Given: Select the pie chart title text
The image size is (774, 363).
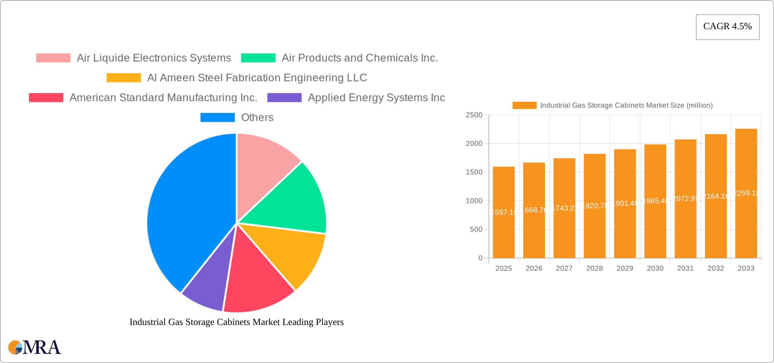Looking at the screenshot, I should 237,322.
